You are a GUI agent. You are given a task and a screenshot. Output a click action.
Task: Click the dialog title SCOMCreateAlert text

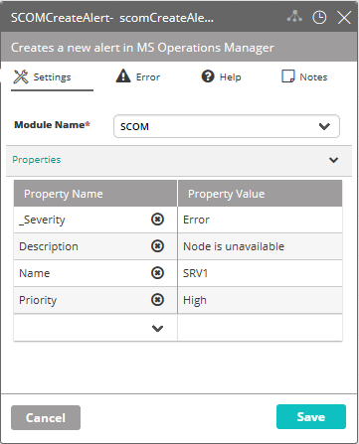112,18
